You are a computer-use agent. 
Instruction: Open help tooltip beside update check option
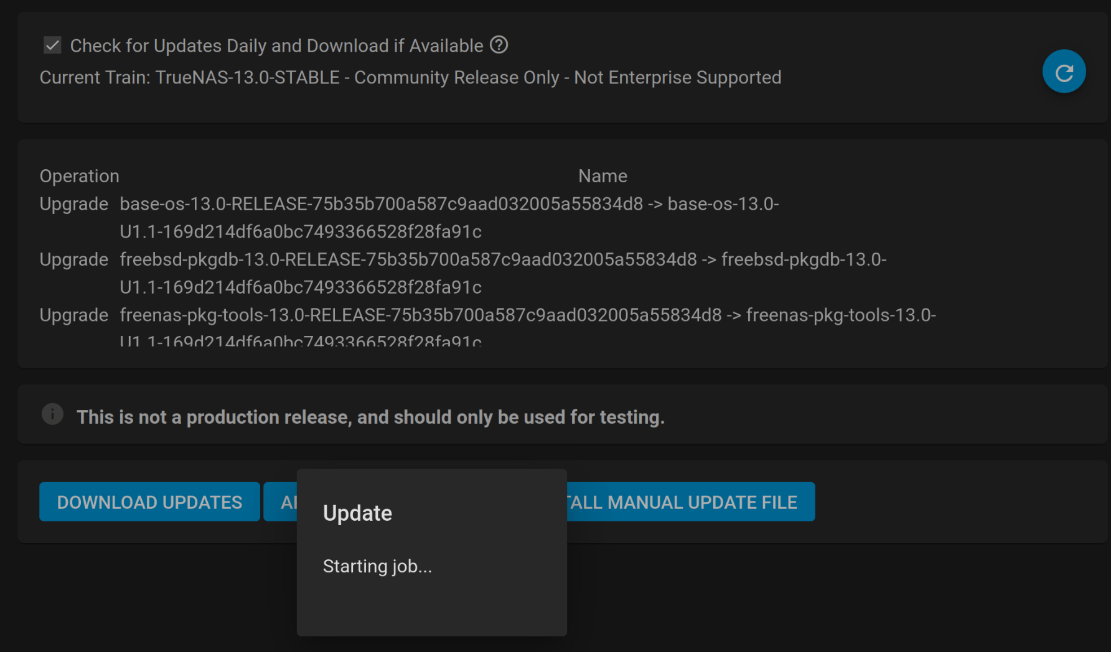(x=499, y=45)
